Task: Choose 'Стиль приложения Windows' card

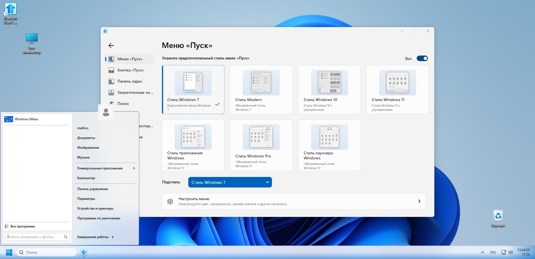Action: point(193,145)
